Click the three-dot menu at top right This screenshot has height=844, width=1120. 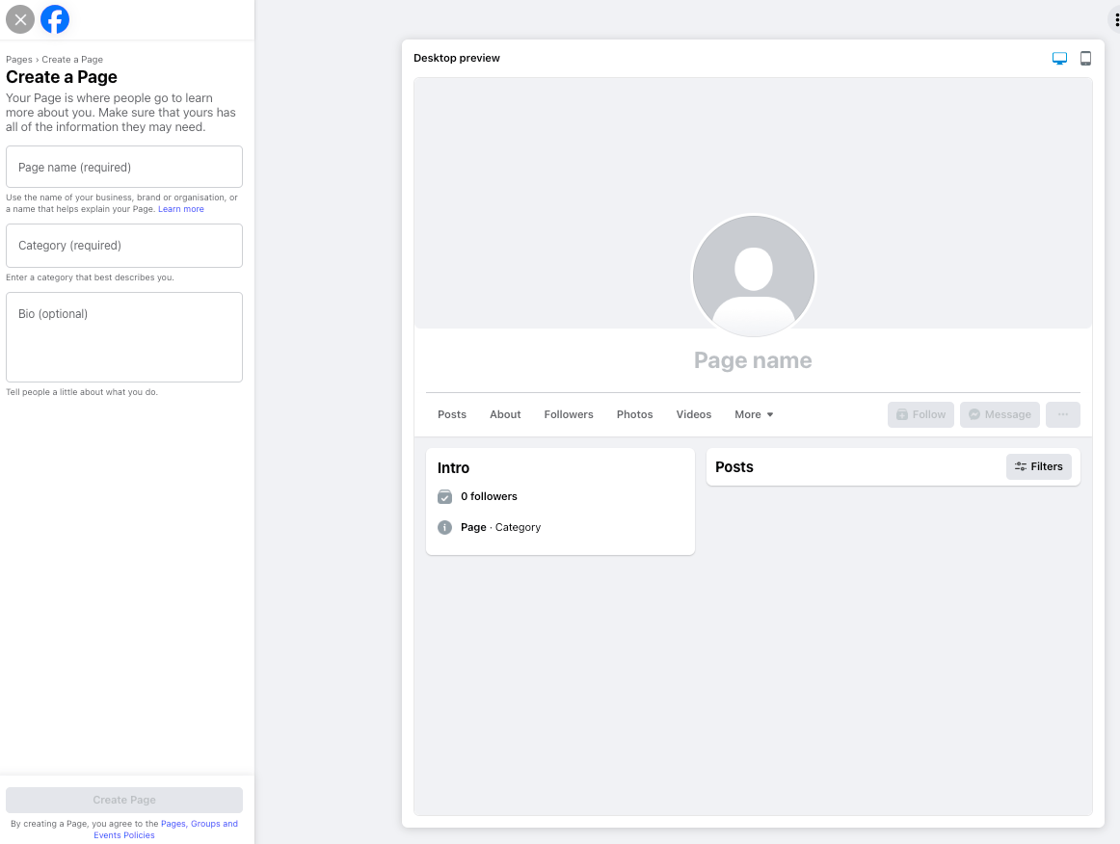click(1116, 20)
